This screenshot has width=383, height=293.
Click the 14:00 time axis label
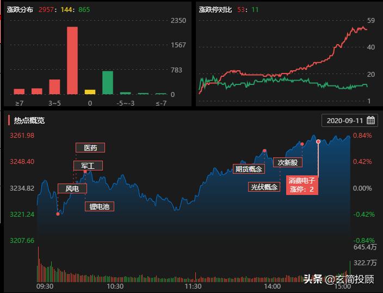(273, 286)
